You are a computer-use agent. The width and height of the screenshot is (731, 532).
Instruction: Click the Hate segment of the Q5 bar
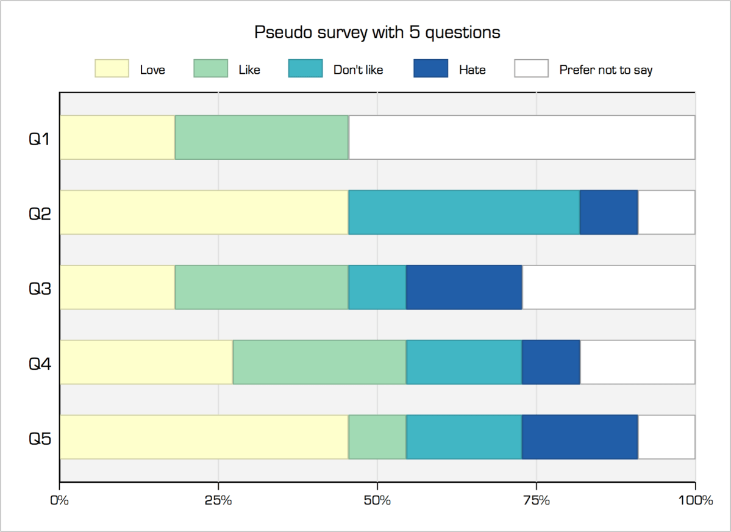click(x=580, y=437)
